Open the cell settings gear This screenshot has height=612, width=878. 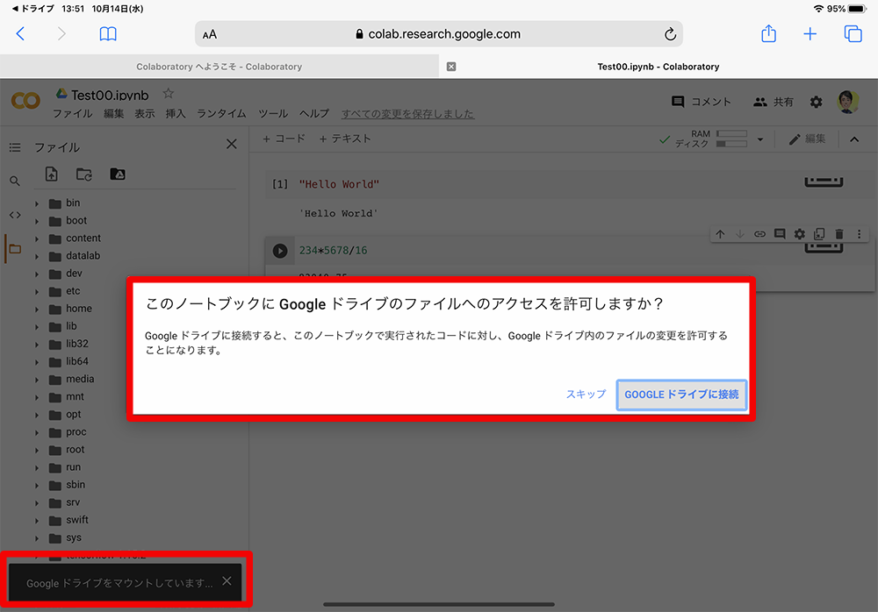[x=800, y=234]
